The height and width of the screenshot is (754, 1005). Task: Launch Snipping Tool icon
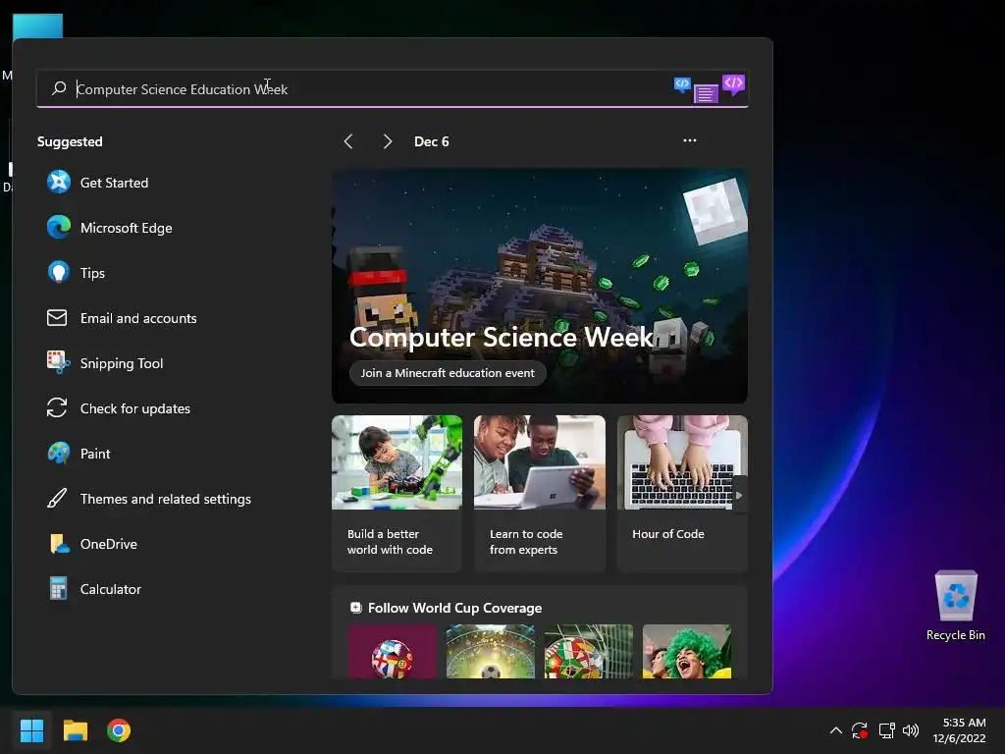coord(58,363)
